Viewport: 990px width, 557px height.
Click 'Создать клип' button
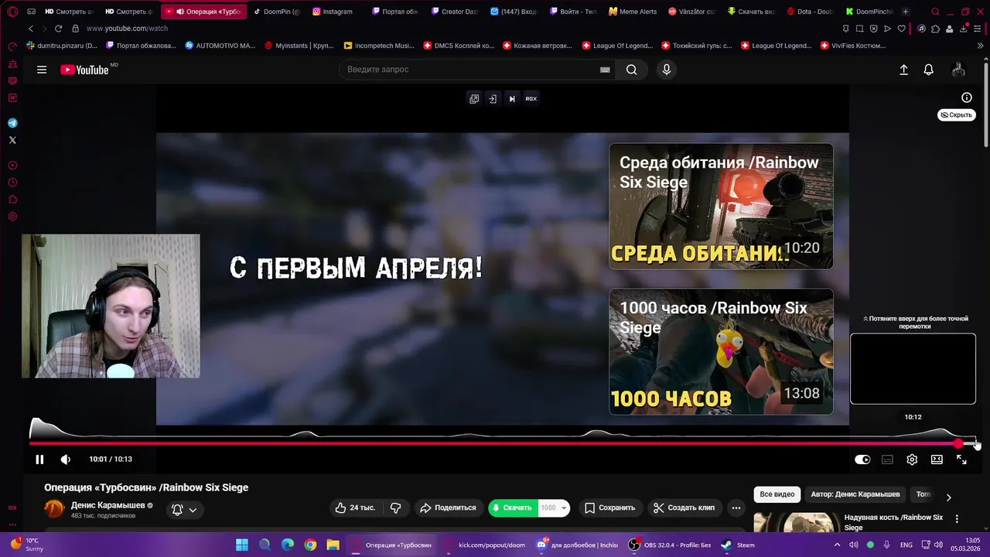point(684,508)
